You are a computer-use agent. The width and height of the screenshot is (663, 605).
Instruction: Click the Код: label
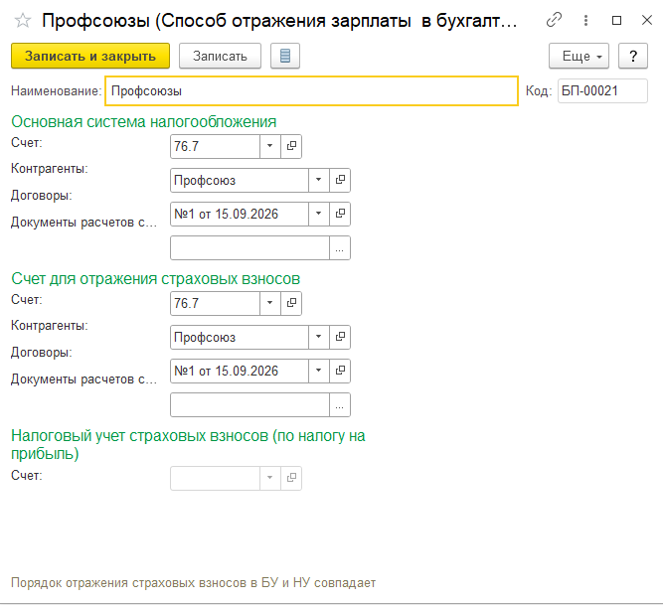click(539, 90)
